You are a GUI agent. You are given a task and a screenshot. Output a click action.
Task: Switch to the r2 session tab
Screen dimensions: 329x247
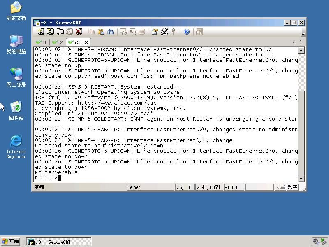[x=58, y=42]
